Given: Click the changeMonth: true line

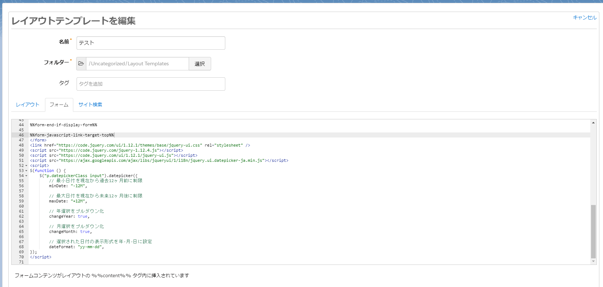Looking at the screenshot, I should [x=70, y=231].
